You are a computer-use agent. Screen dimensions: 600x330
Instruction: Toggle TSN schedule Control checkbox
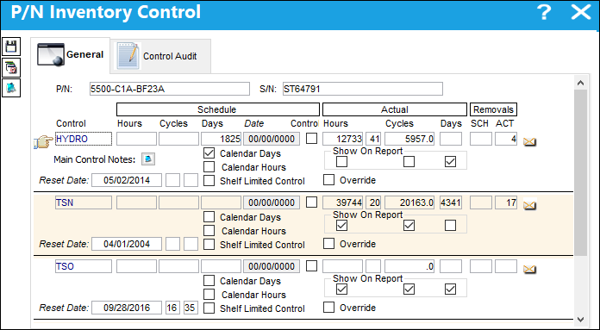(312, 202)
